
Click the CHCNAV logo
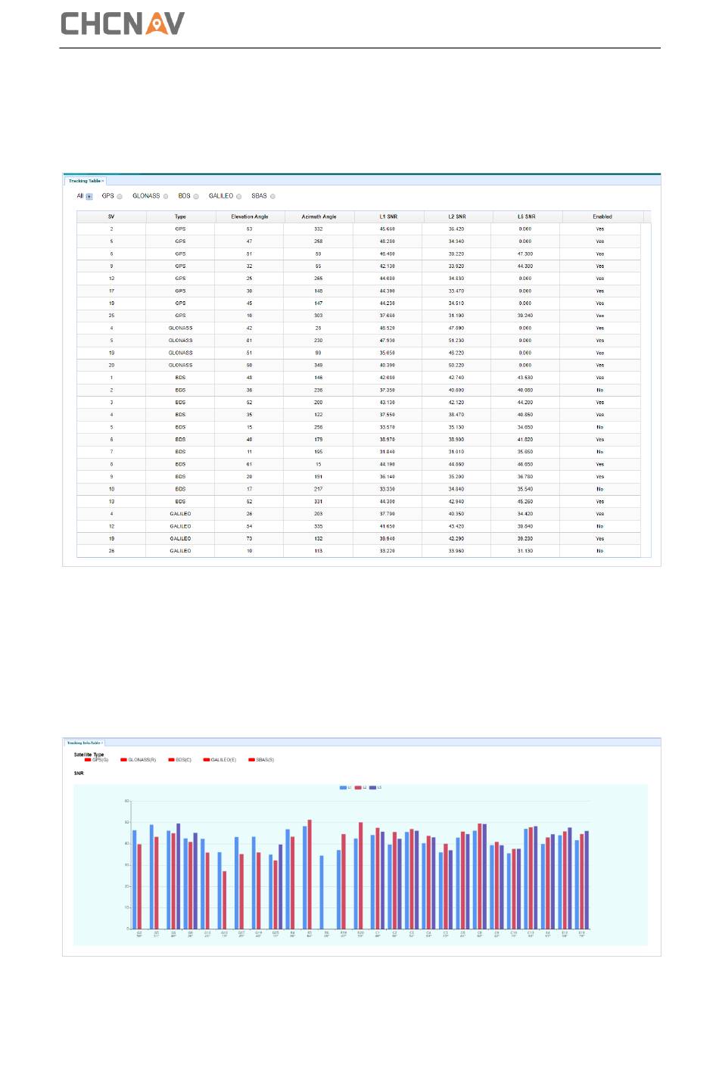123,23
